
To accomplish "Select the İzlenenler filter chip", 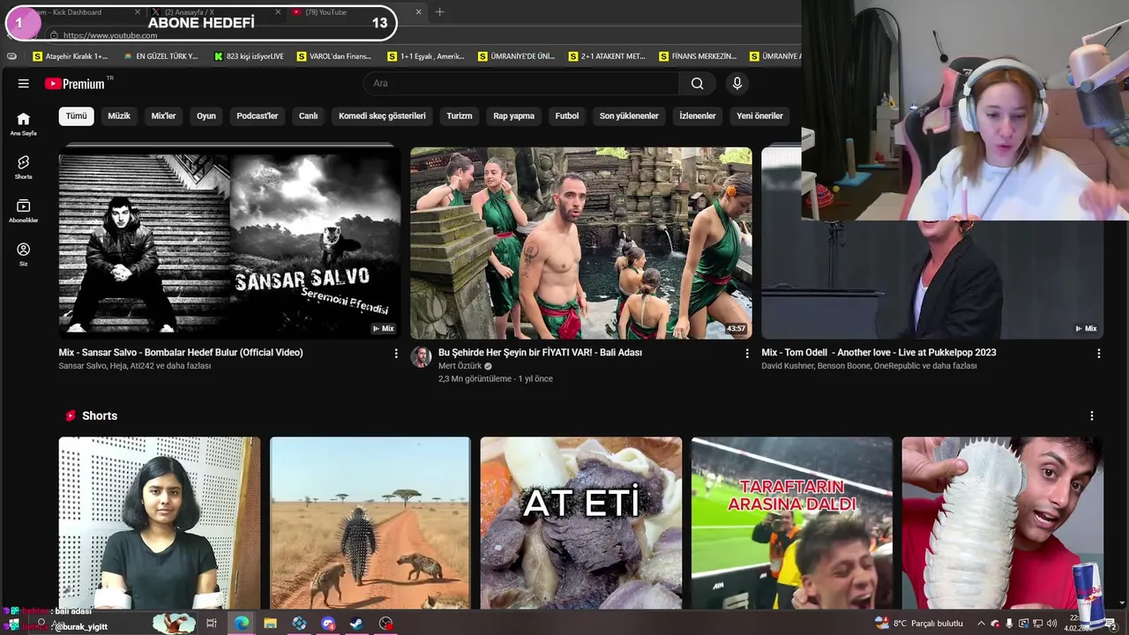I will pos(698,116).
